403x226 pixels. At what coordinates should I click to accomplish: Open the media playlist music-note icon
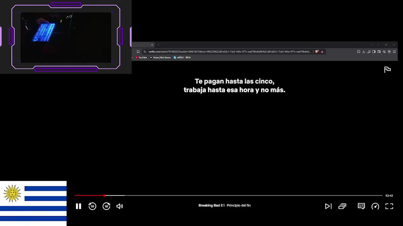click(x=369, y=51)
